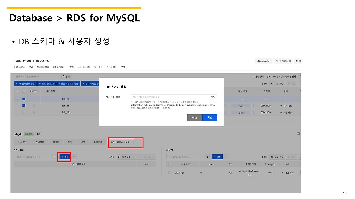Uncheck the checked lab_db instance checkbox
This screenshot has width=355, height=199.
pos(24,106)
